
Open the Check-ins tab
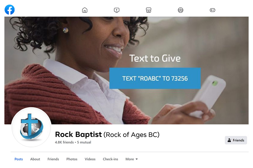(110, 159)
